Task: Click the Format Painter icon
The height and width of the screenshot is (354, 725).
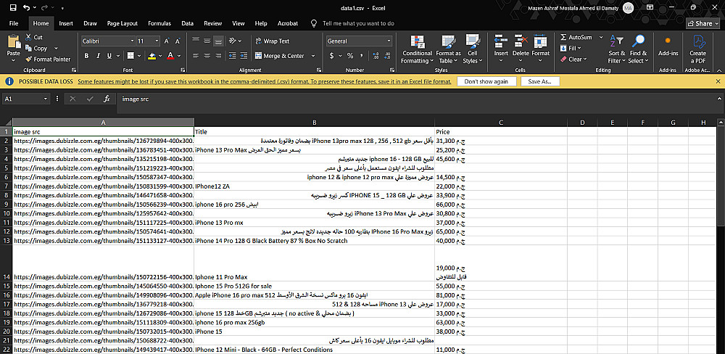Action: (29, 59)
